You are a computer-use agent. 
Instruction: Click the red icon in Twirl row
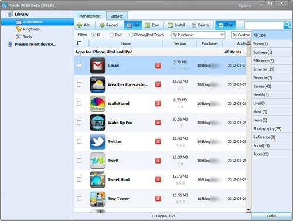[158, 161]
